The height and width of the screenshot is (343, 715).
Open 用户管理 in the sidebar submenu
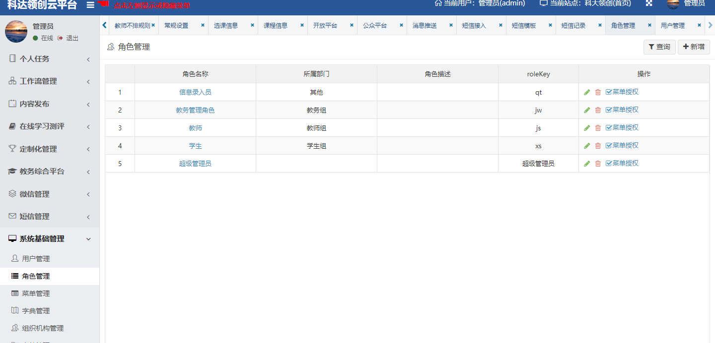point(50,259)
